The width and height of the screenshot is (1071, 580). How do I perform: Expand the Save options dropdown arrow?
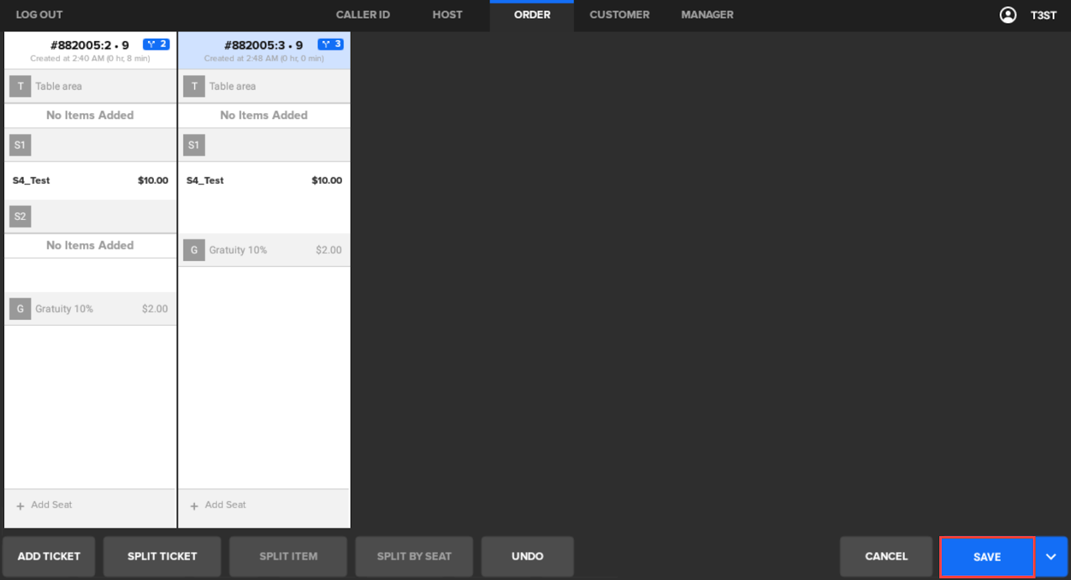point(1051,557)
